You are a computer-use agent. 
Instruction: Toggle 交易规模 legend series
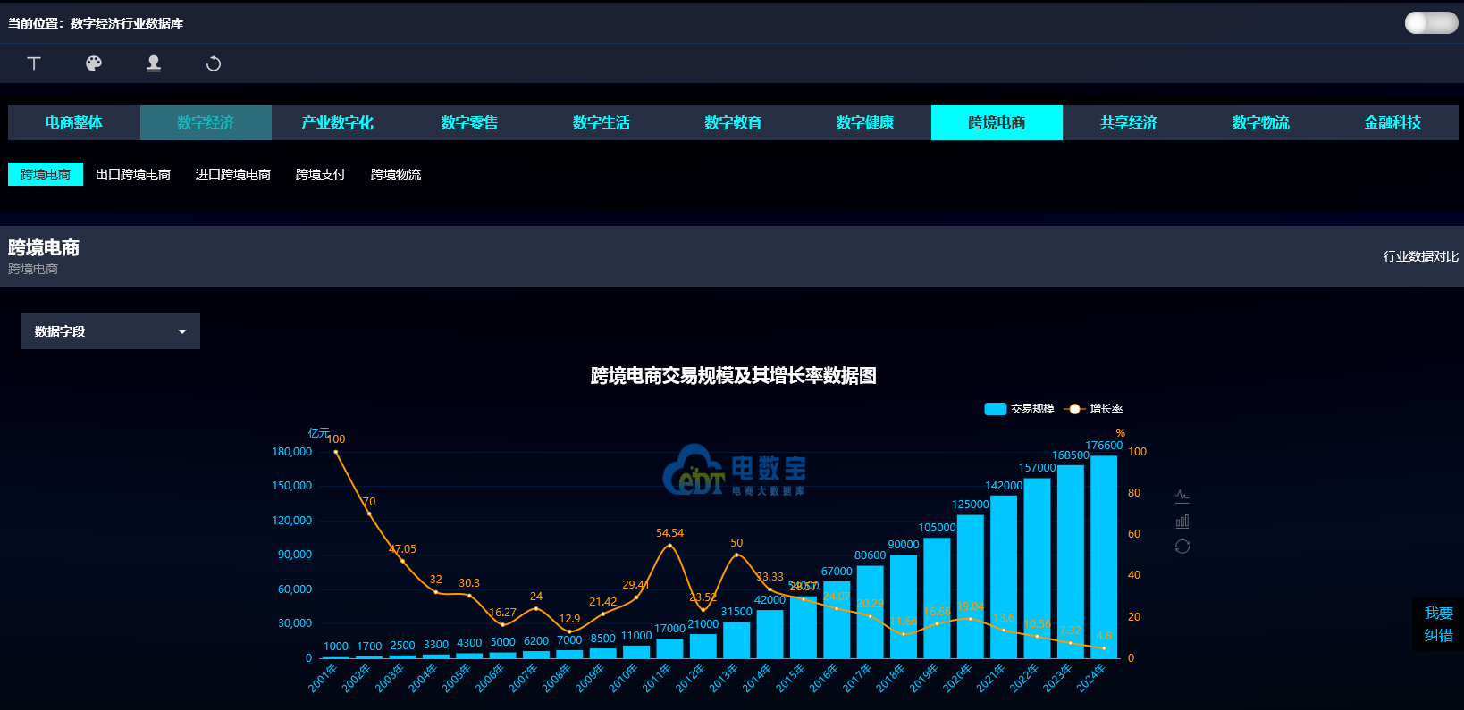(x=1019, y=409)
